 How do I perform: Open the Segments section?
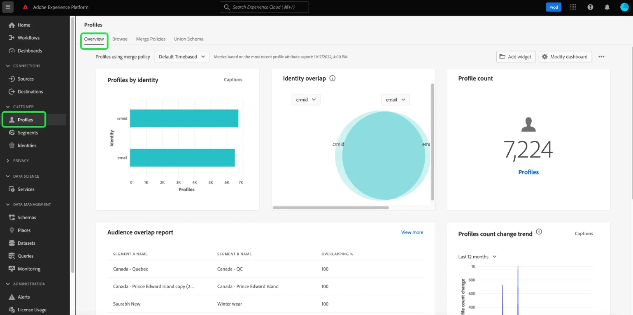27,132
